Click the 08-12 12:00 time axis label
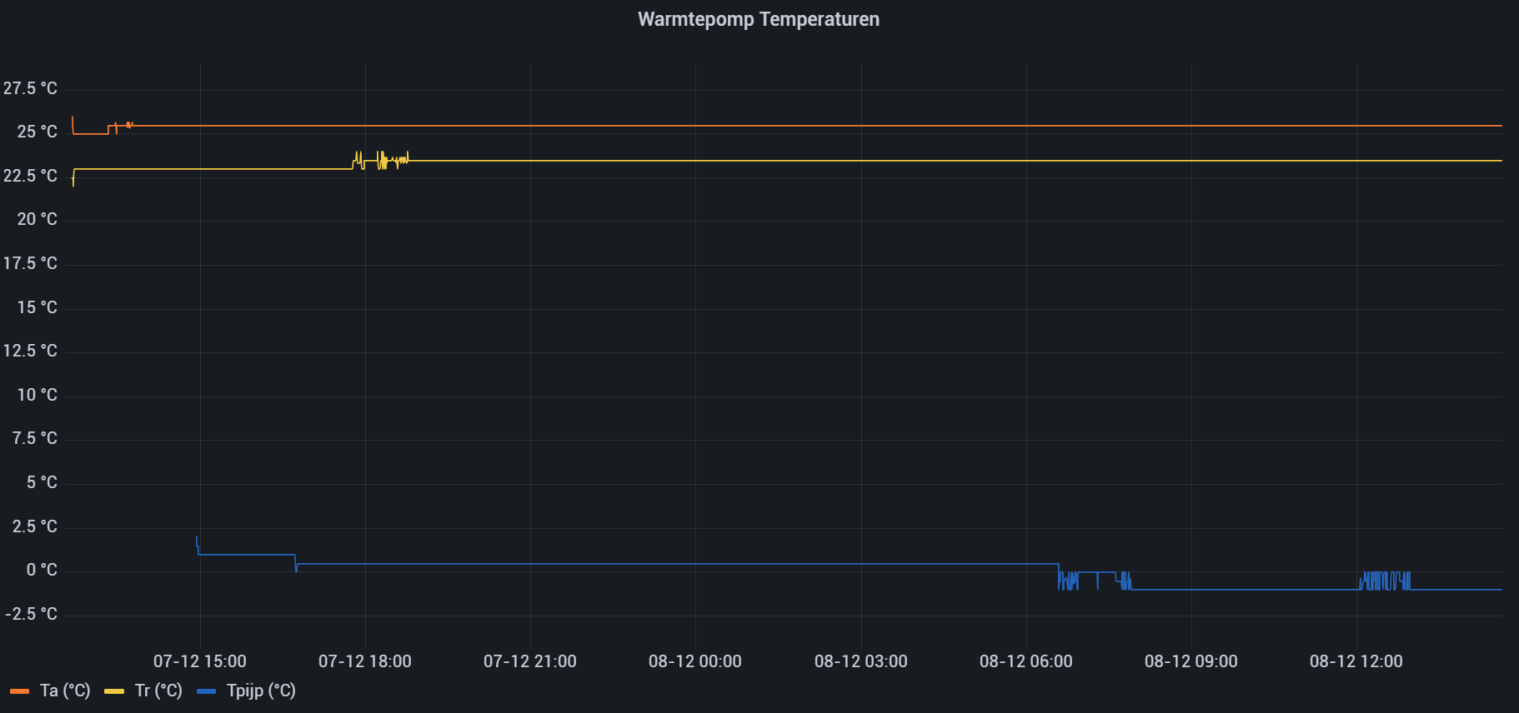This screenshot has width=1519, height=713. pyautogui.click(x=1356, y=661)
